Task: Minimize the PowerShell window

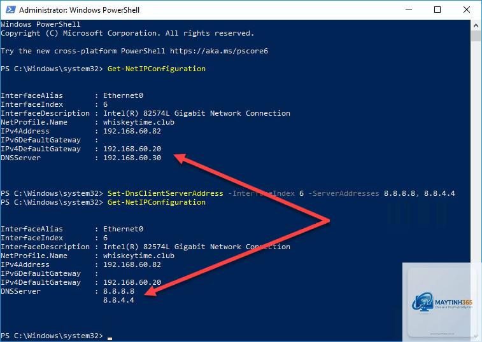Action: point(409,10)
